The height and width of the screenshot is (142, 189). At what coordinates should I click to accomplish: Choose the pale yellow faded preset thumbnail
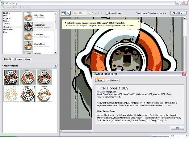click(11, 94)
